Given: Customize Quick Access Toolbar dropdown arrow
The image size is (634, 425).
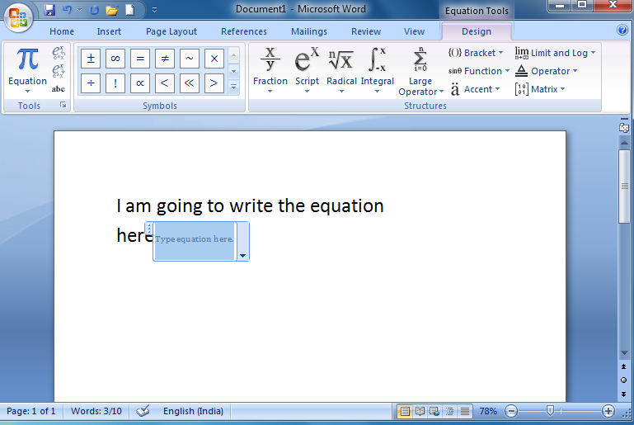Looking at the screenshot, I should [154, 10].
